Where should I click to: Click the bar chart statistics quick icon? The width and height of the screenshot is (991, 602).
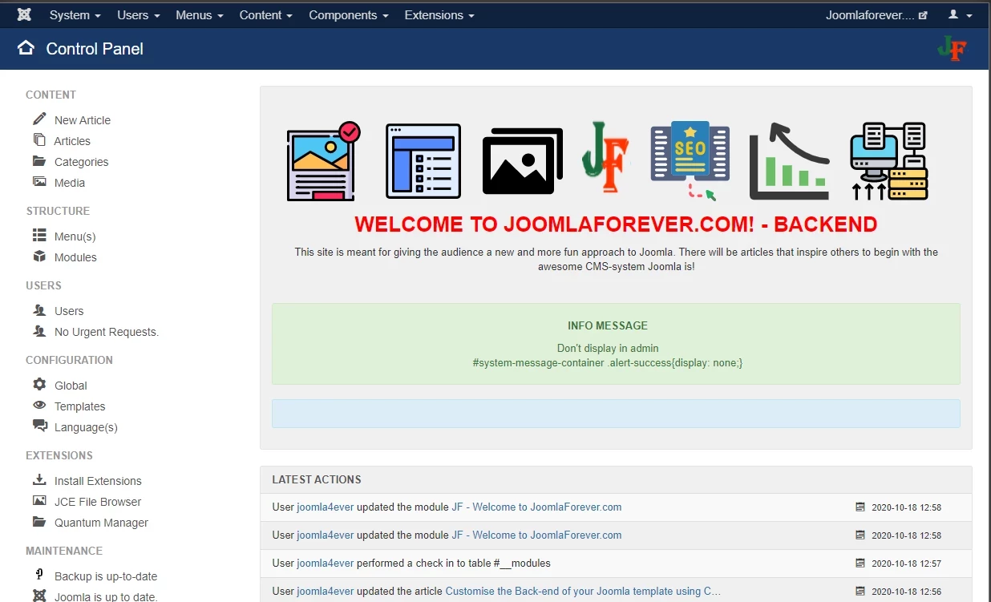click(789, 161)
